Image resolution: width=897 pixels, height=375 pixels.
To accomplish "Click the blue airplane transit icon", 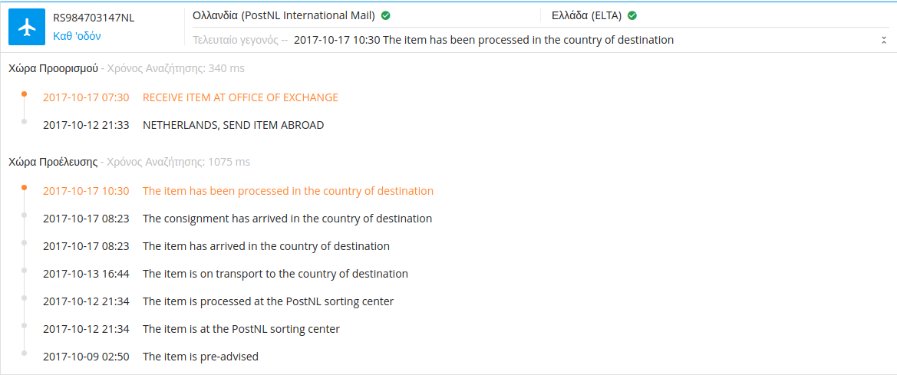I will (x=27, y=27).
